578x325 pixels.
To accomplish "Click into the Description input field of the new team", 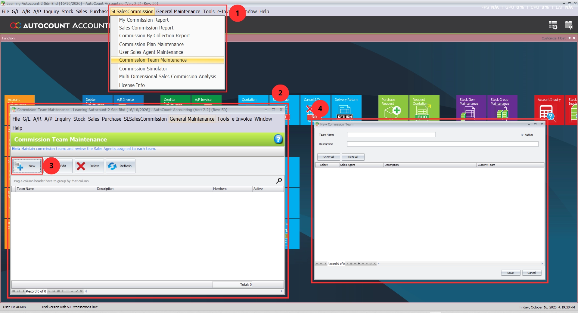I will click(443, 144).
